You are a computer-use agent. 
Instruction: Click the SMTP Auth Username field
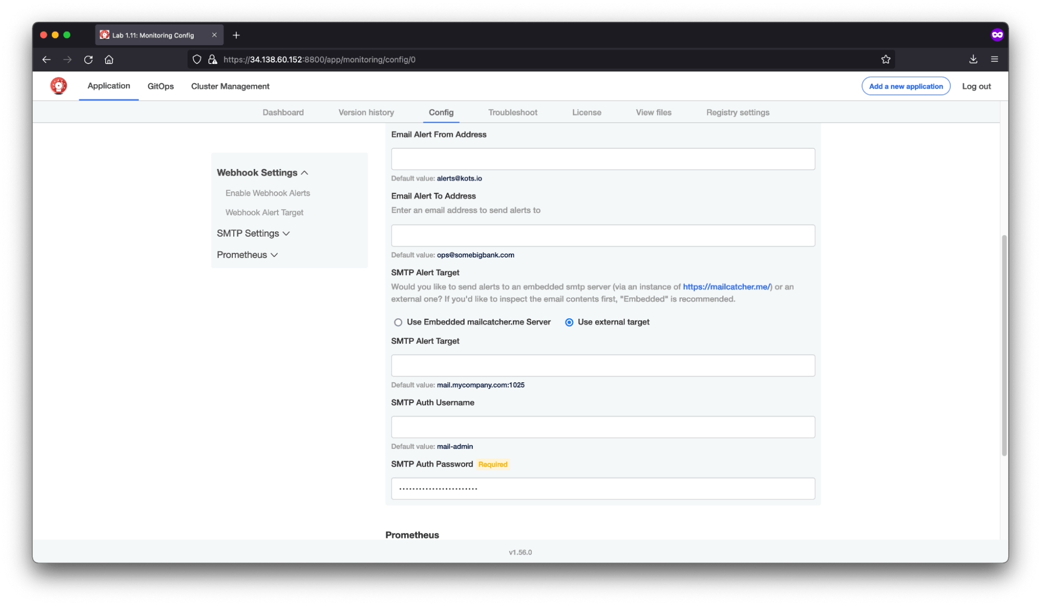coord(603,427)
